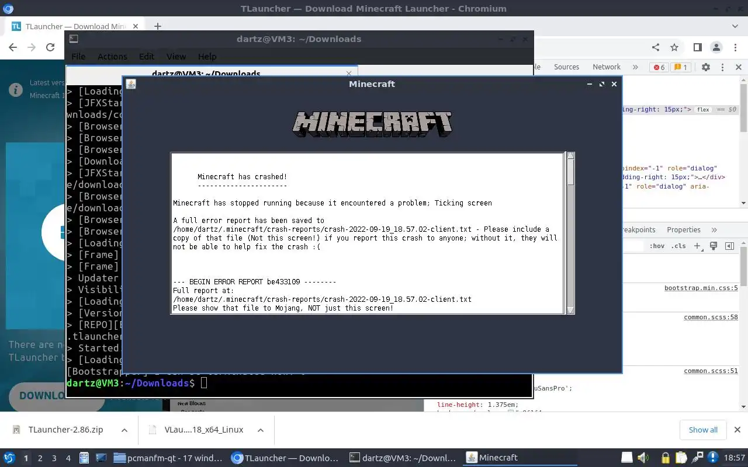This screenshot has height=467, width=748.
Task: Click the Java icon in Minecraft title bar
Action: [x=131, y=84]
